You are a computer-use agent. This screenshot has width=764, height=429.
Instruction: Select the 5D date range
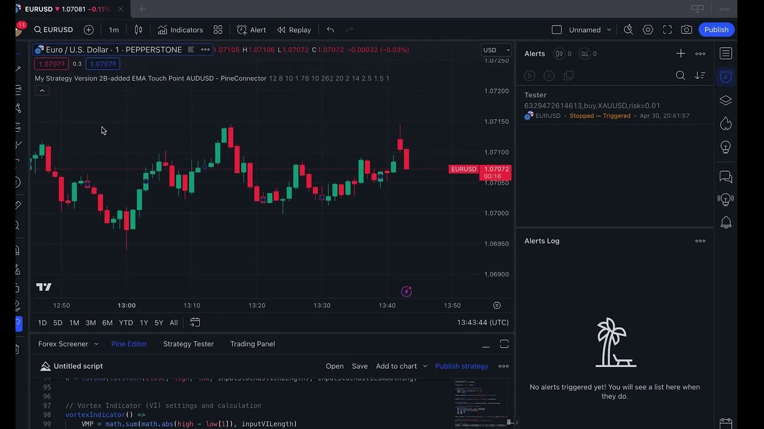click(x=57, y=322)
